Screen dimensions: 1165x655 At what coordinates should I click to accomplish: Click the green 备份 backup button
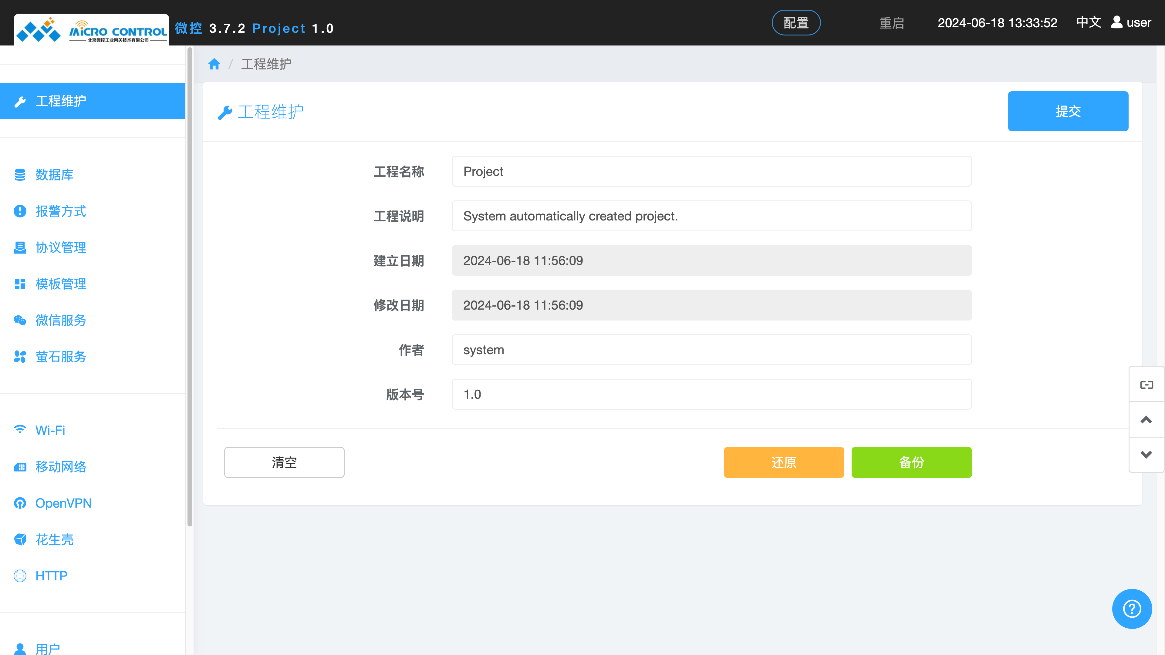911,462
